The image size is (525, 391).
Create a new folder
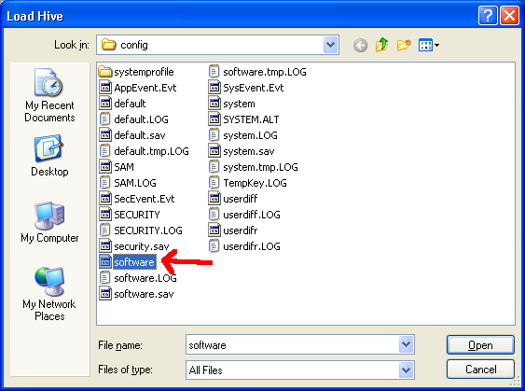pyautogui.click(x=404, y=45)
